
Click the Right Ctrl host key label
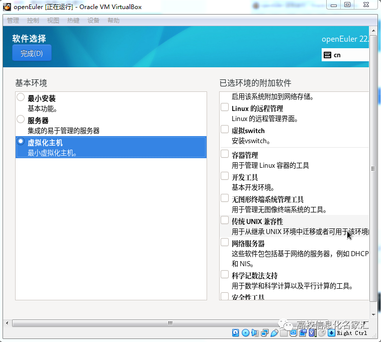(x=352, y=333)
